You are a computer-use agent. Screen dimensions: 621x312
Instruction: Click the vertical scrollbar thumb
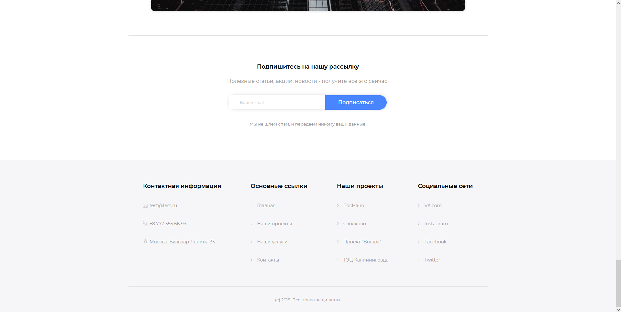coord(618,283)
